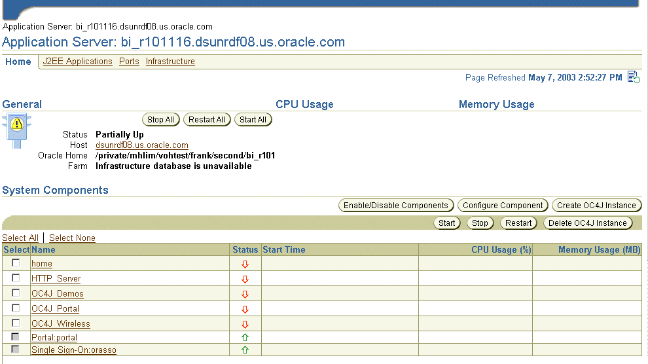Click the Configure Component button
Viewport: 648px width, 364px height.
point(503,206)
